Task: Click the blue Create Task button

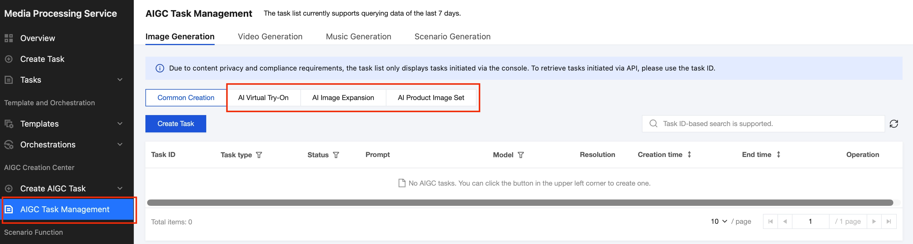Action: pyautogui.click(x=176, y=124)
